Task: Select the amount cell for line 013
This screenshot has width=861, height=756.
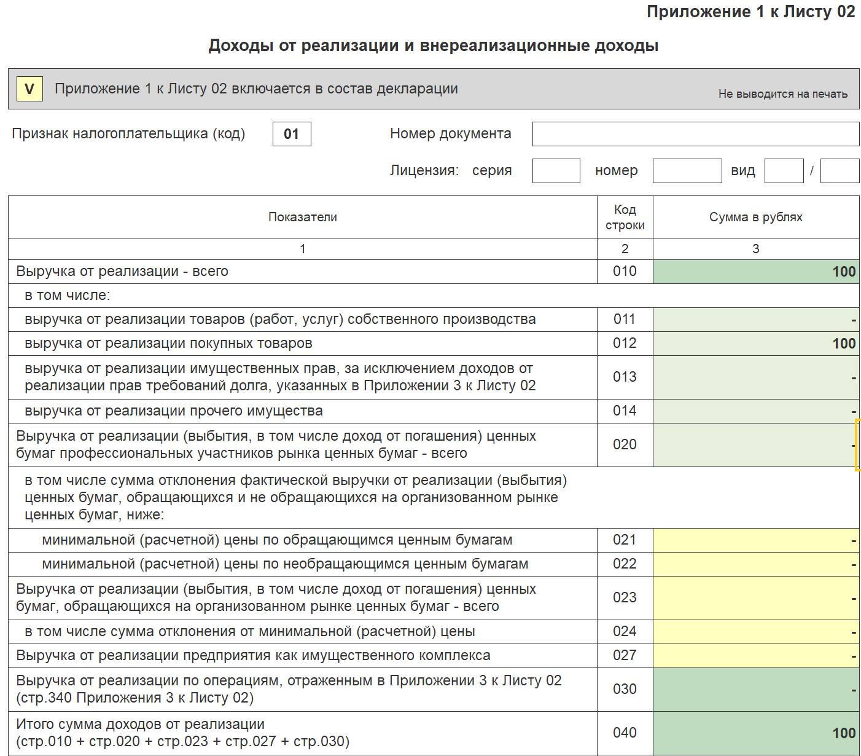Action: [x=756, y=377]
